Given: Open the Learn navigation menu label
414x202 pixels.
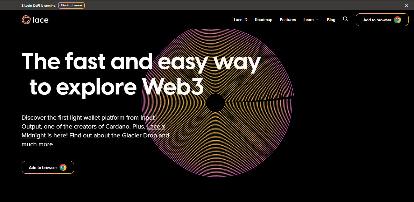Looking at the screenshot, I should coord(308,20).
